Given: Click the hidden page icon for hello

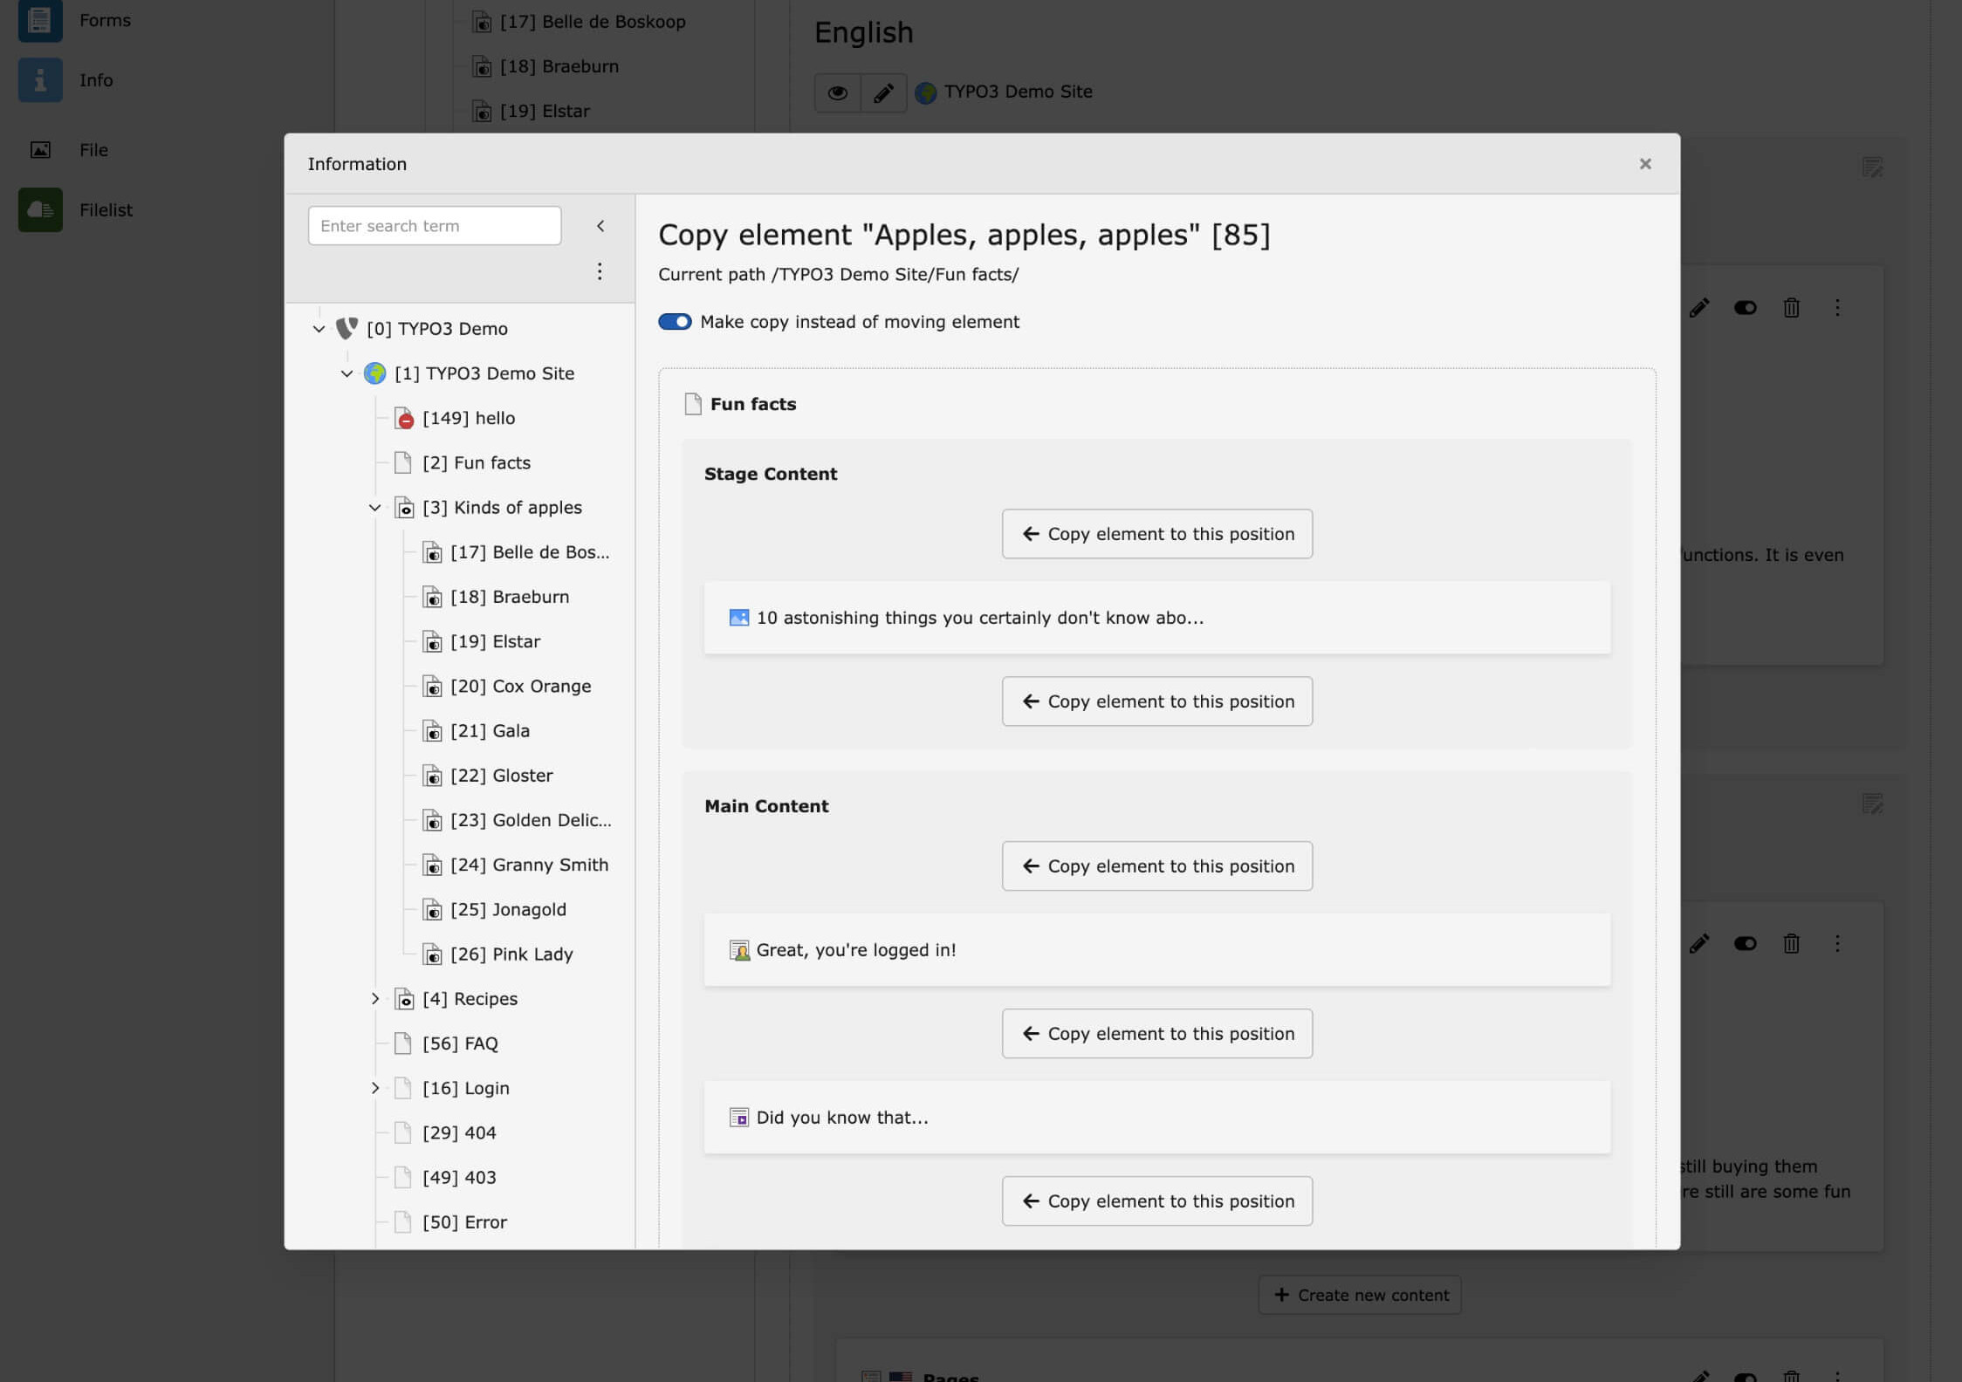Looking at the screenshot, I should click(403, 419).
